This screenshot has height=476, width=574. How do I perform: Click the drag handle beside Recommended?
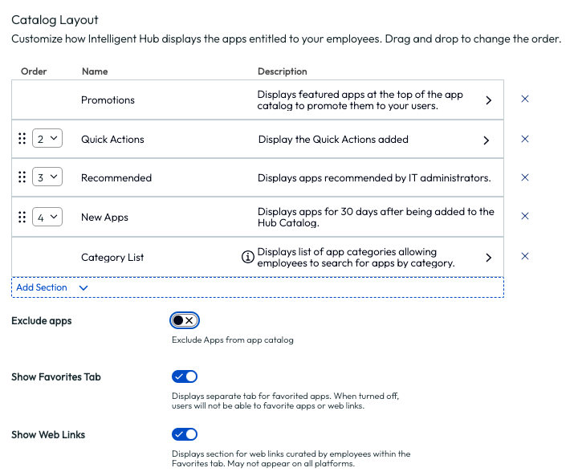[x=22, y=177]
